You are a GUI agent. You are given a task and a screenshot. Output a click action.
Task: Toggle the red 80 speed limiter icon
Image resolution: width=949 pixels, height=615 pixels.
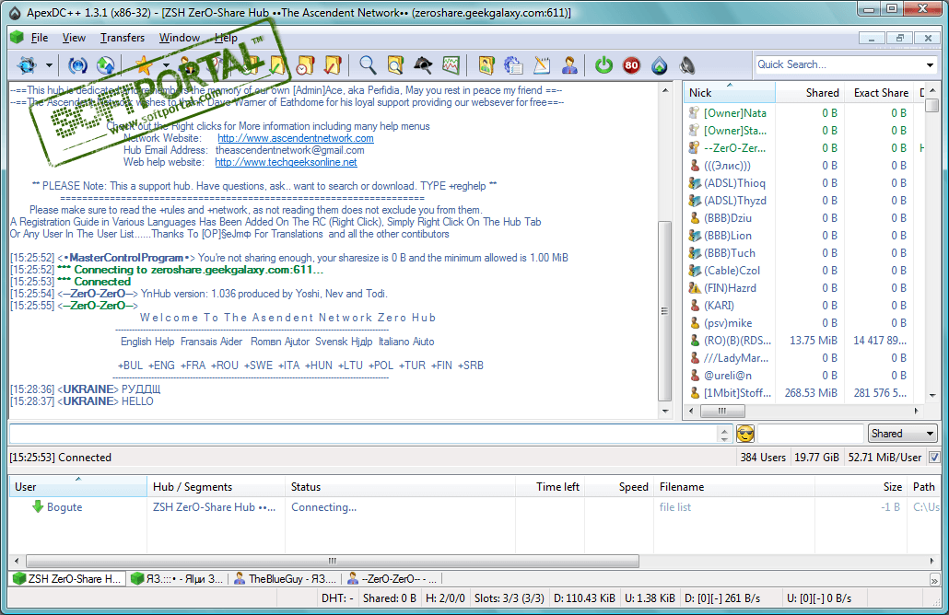(x=632, y=64)
